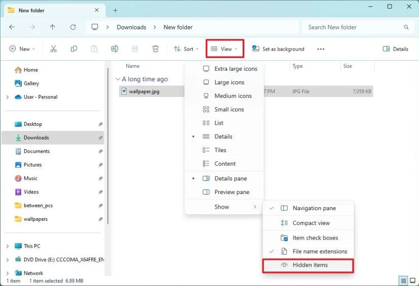The height and width of the screenshot is (286, 419).
Task: Toggle Navigation pane visibility
Action: [x=308, y=208]
